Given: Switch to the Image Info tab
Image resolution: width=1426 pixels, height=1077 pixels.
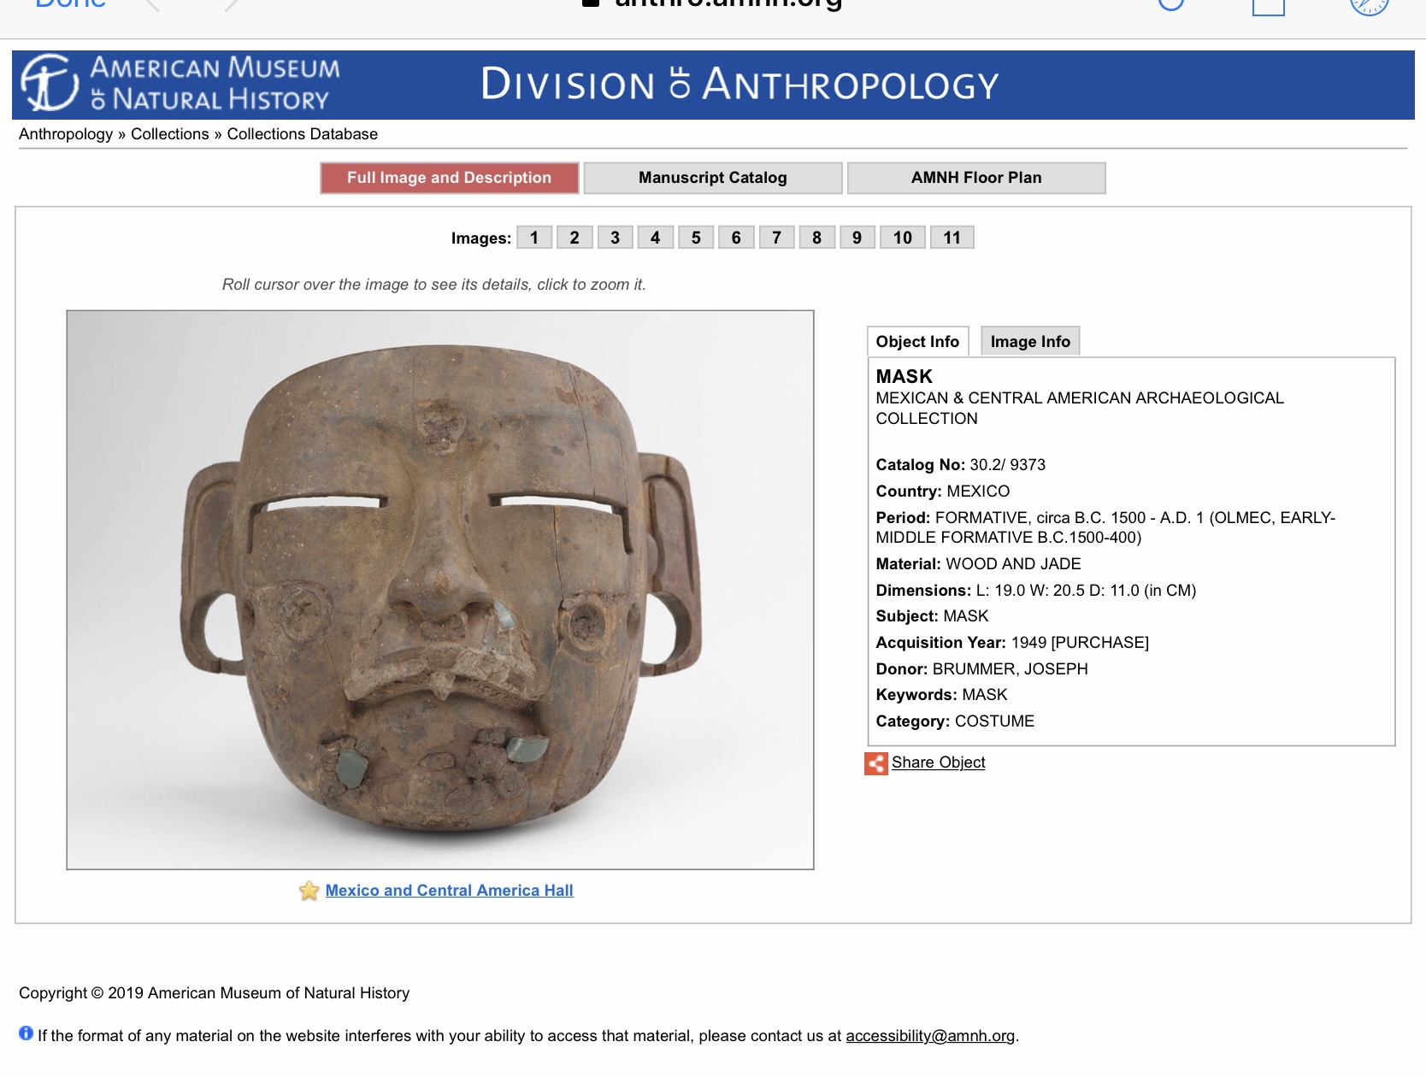Looking at the screenshot, I should pos(1029,342).
